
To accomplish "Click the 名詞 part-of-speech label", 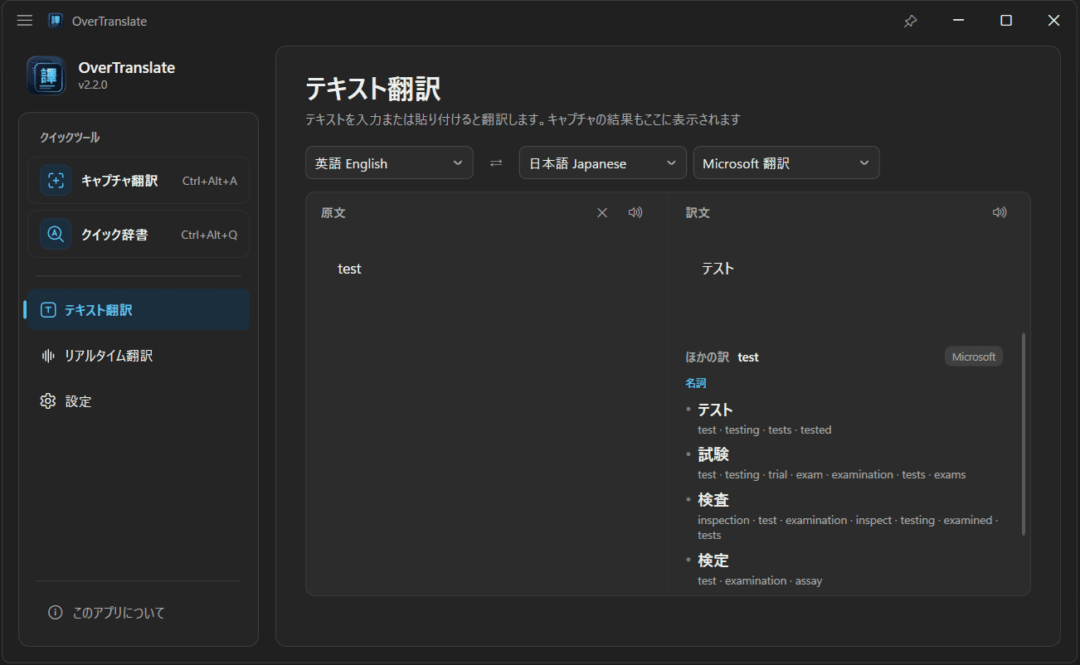I will click(x=696, y=383).
